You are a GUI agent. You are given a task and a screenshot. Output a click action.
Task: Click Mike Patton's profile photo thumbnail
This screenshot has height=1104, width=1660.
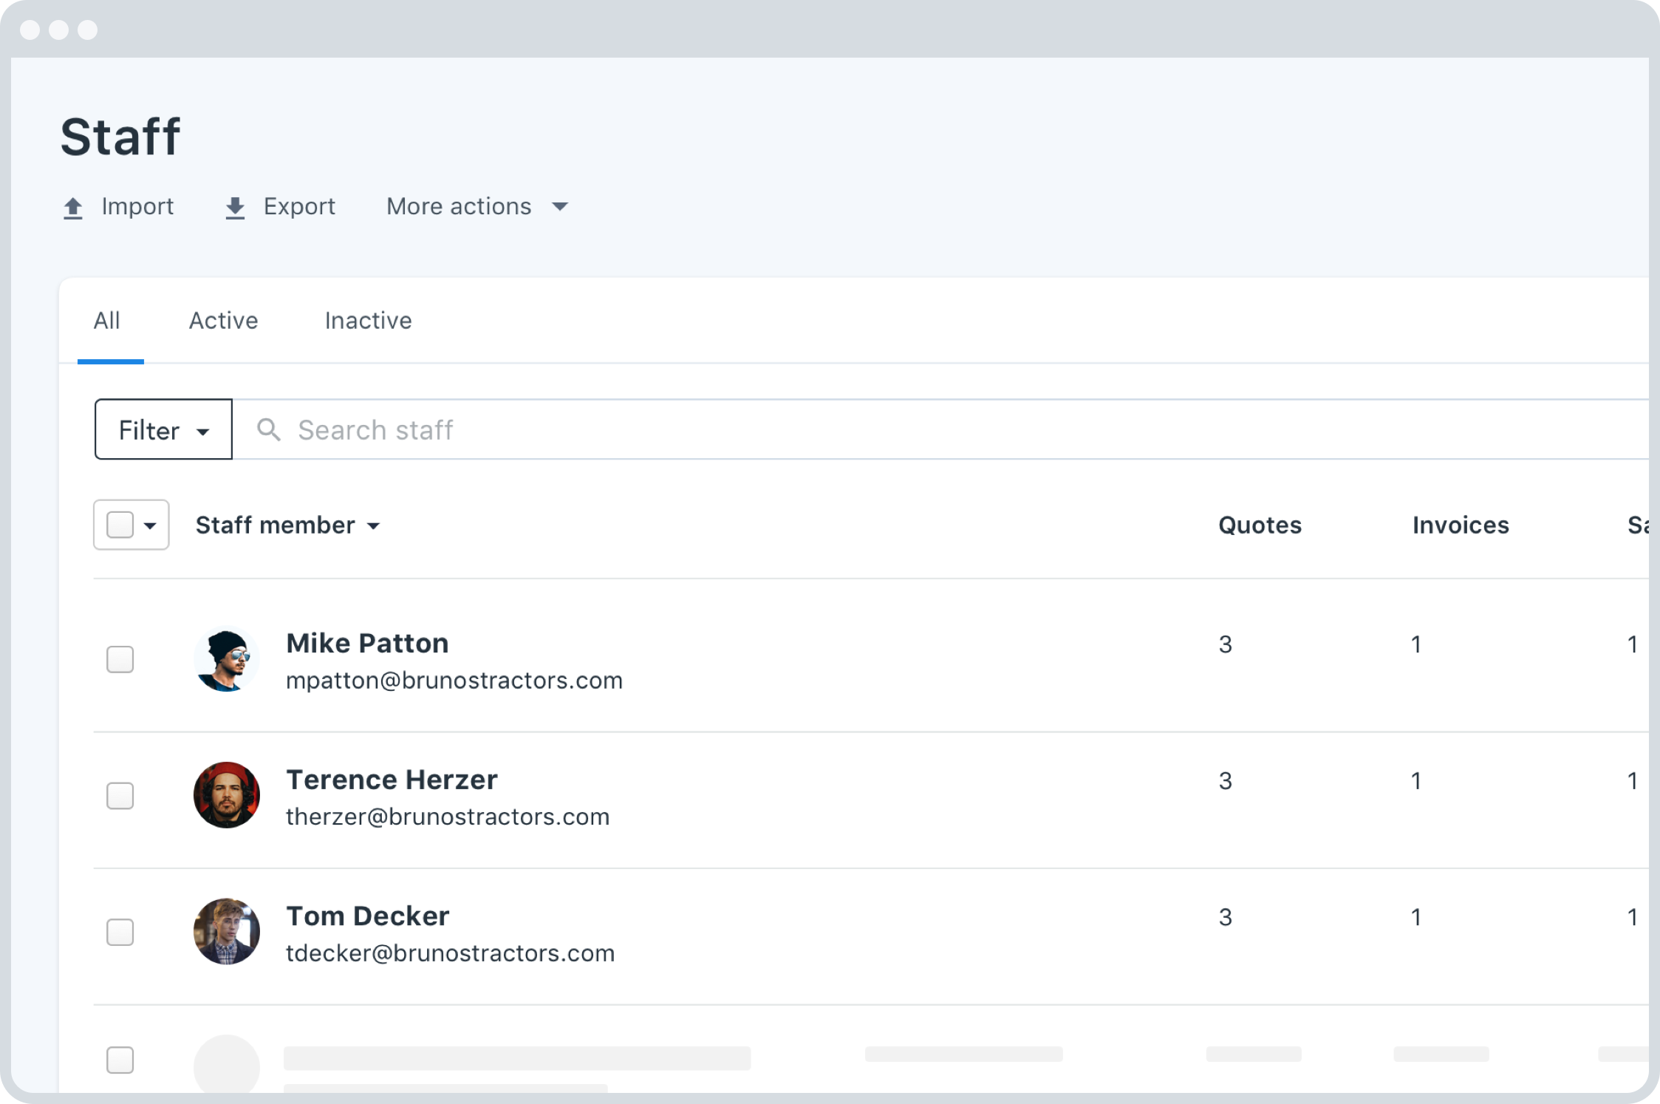click(x=227, y=659)
